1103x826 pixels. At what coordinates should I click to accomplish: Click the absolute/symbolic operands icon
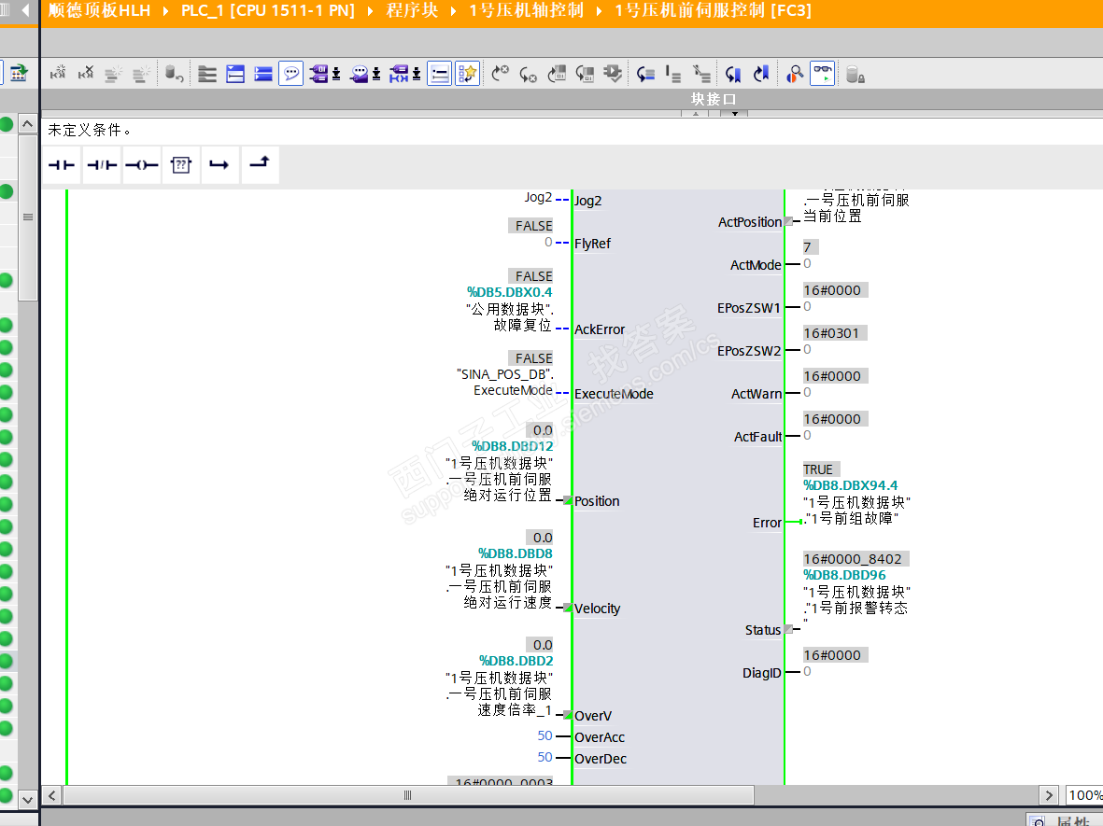(x=318, y=73)
